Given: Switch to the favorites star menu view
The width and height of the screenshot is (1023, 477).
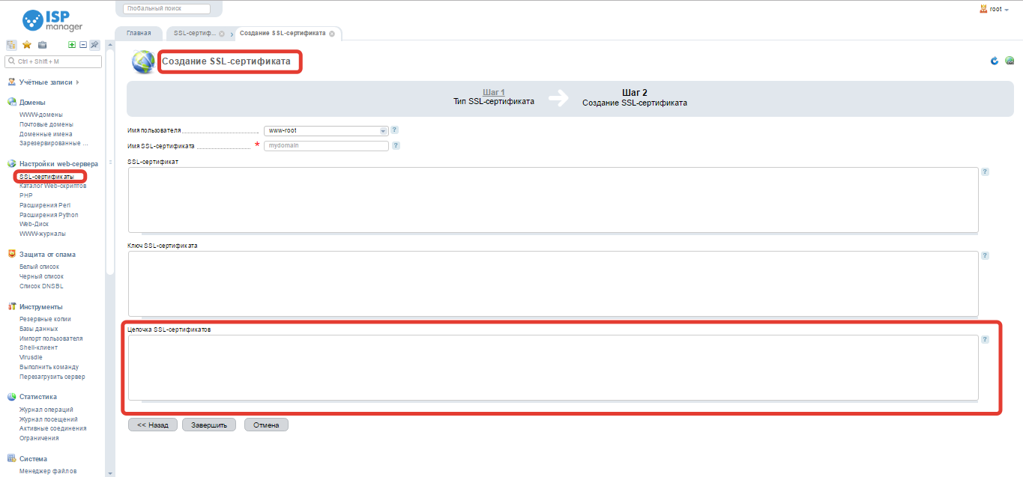Looking at the screenshot, I should click(x=26, y=45).
